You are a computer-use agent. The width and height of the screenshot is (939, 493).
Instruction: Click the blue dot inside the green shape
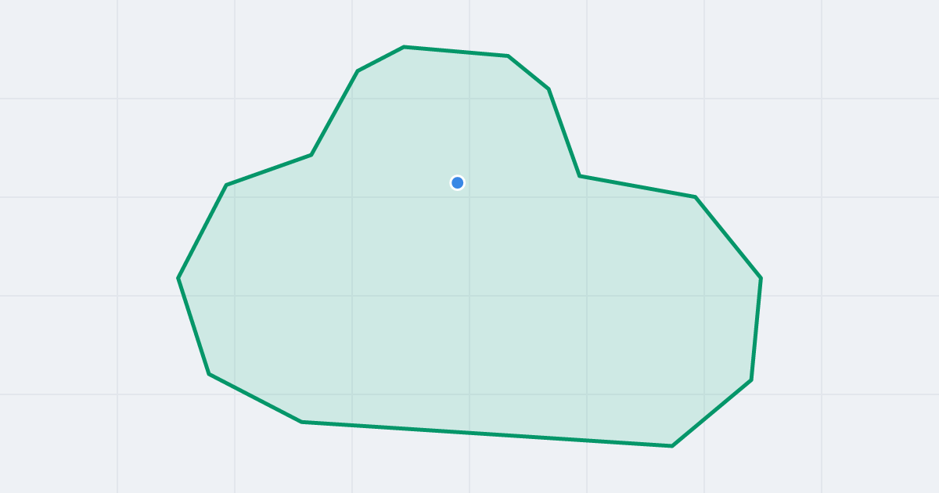click(x=458, y=182)
